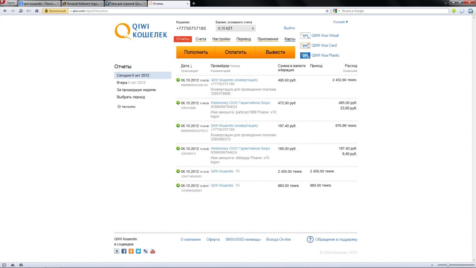
Task: Click the address bar URL field
Action: coord(196,11)
